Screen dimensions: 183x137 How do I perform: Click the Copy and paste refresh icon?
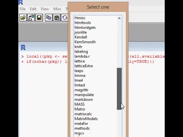point(64,18)
